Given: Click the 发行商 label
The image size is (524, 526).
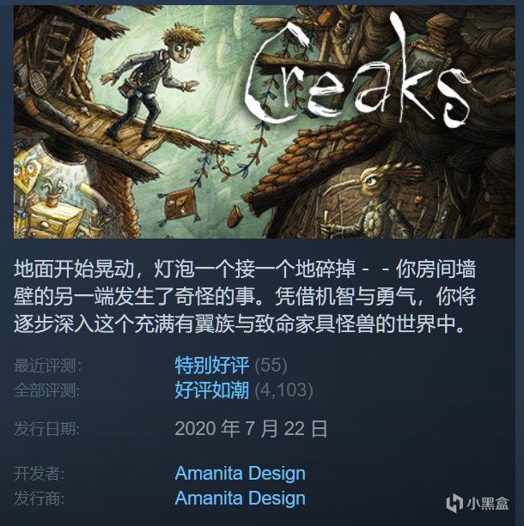Looking at the screenshot, I should tap(40, 499).
